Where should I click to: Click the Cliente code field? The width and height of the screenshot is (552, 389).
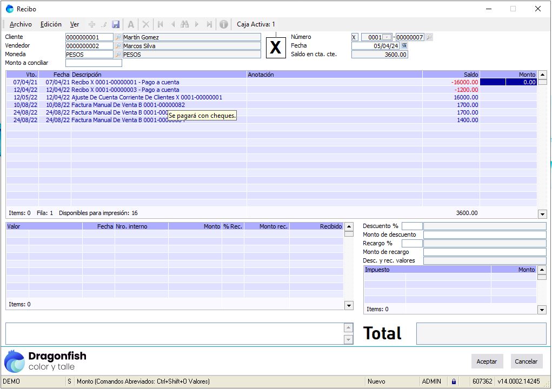click(89, 37)
